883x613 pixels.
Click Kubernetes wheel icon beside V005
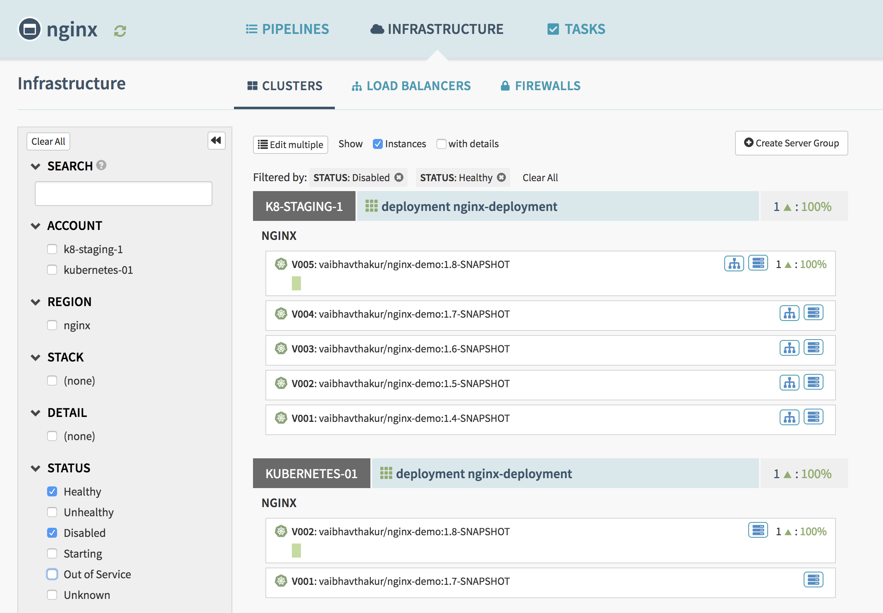tap(281, 264)
